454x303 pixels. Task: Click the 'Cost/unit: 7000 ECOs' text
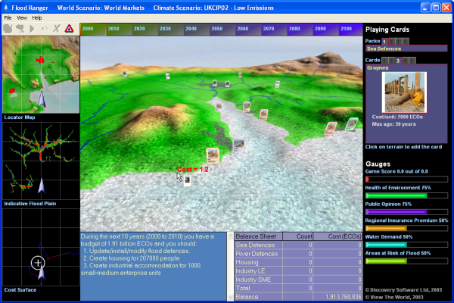coord(397,117)
